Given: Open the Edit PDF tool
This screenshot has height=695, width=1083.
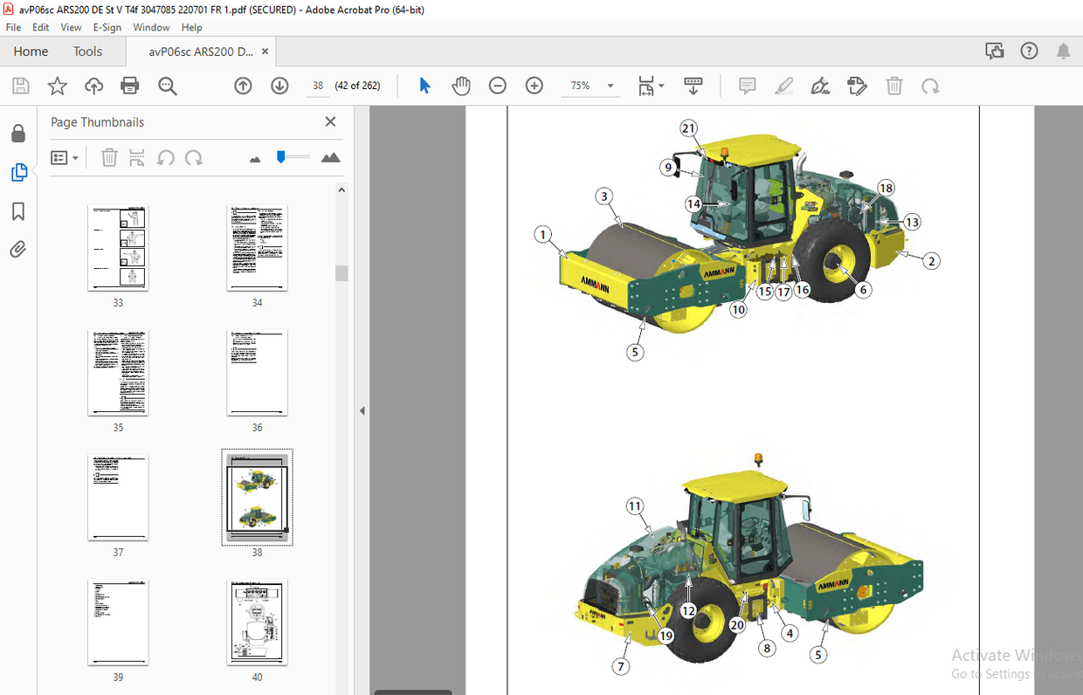Looking at the screenshot, I should point(857,86).
